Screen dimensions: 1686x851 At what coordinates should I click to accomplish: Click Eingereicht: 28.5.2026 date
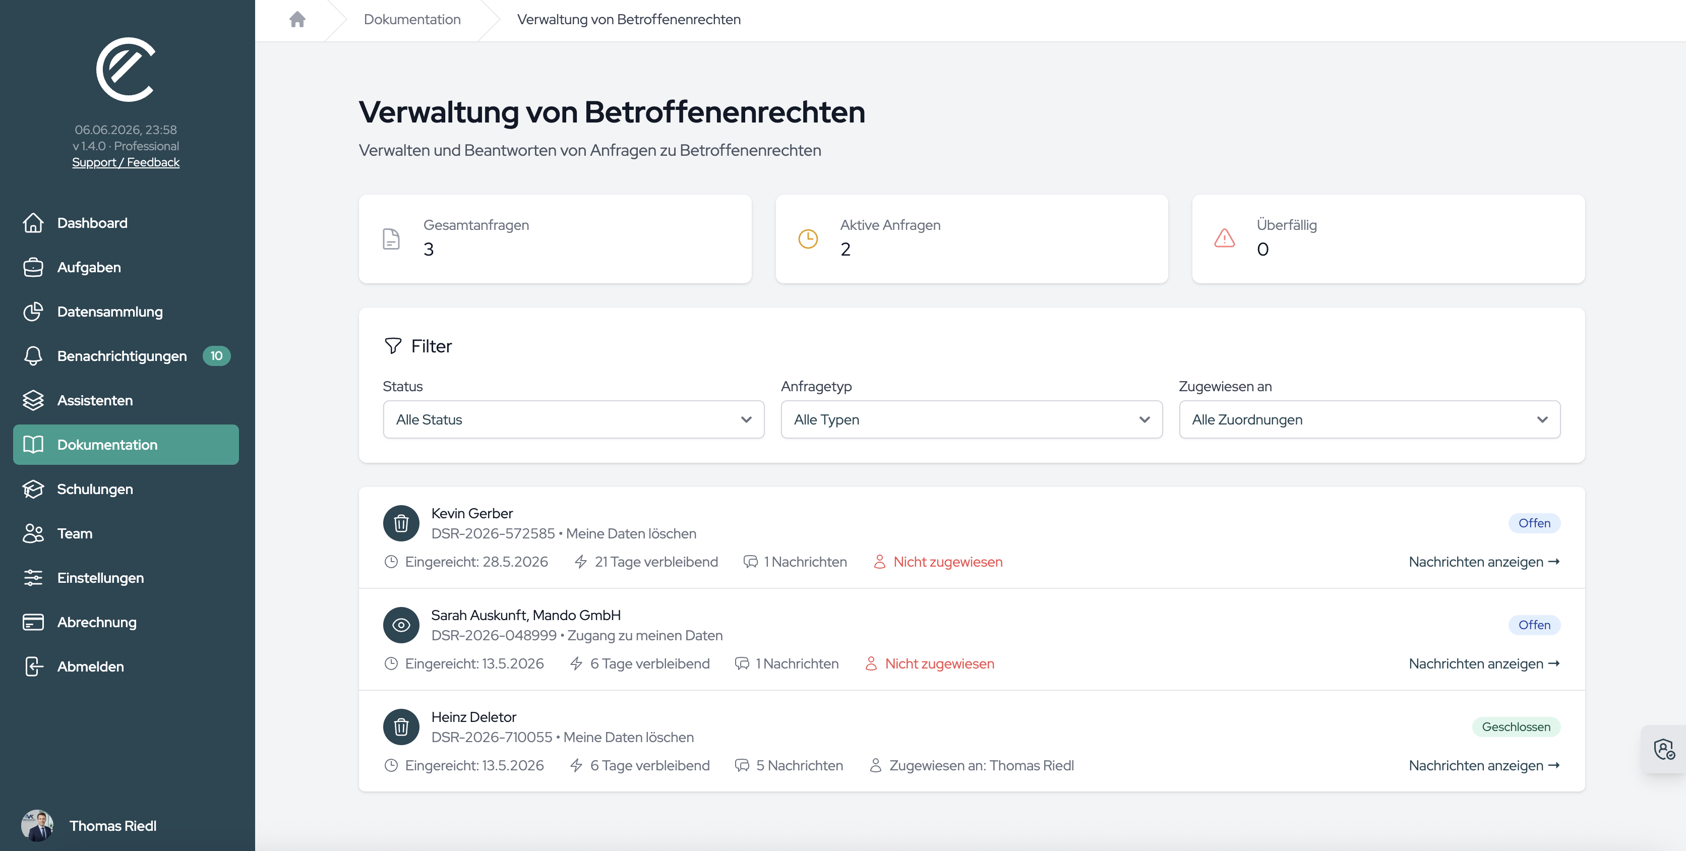click(476, 562)
